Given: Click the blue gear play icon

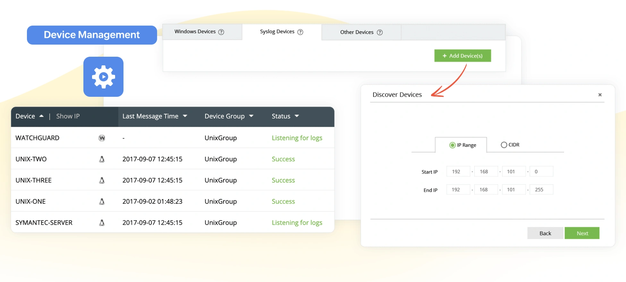Looking at the screenshot, I should [103, 77].
